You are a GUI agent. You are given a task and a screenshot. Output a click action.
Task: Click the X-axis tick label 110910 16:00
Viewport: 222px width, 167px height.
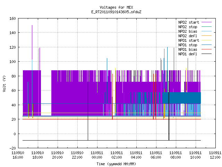pyautogui.click(x=18, y=155)
